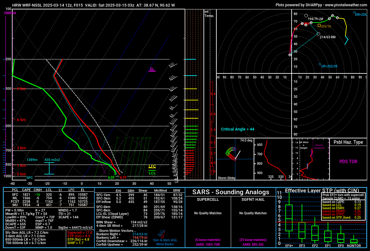Click the magenta EL level marker

coord(152,70)
